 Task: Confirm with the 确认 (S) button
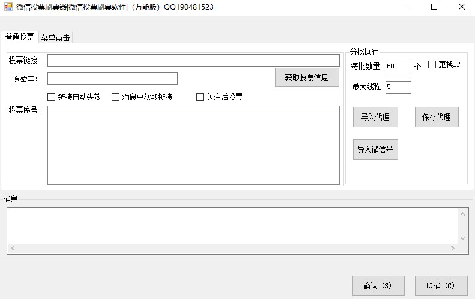[x=378, y=286]
